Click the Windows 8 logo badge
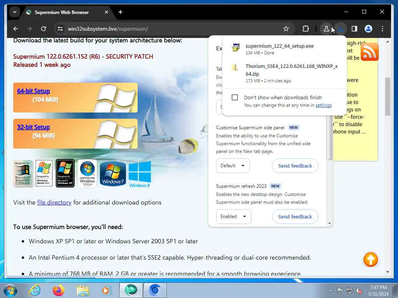 tap(140, 175)
